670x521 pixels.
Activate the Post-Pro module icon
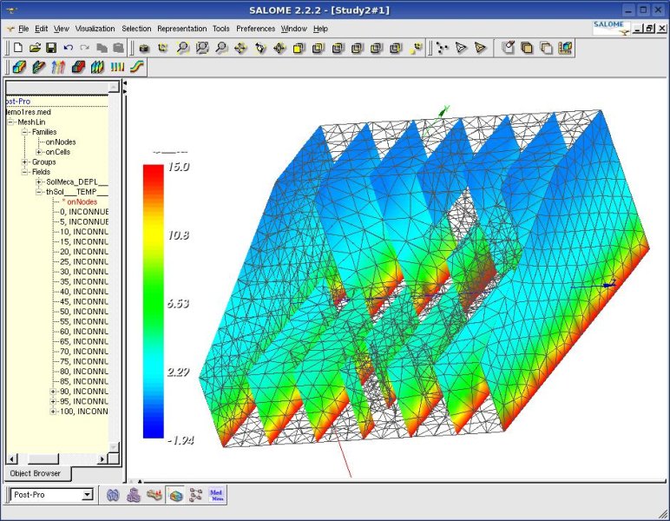pyautogui.click(x=175, y=495)
